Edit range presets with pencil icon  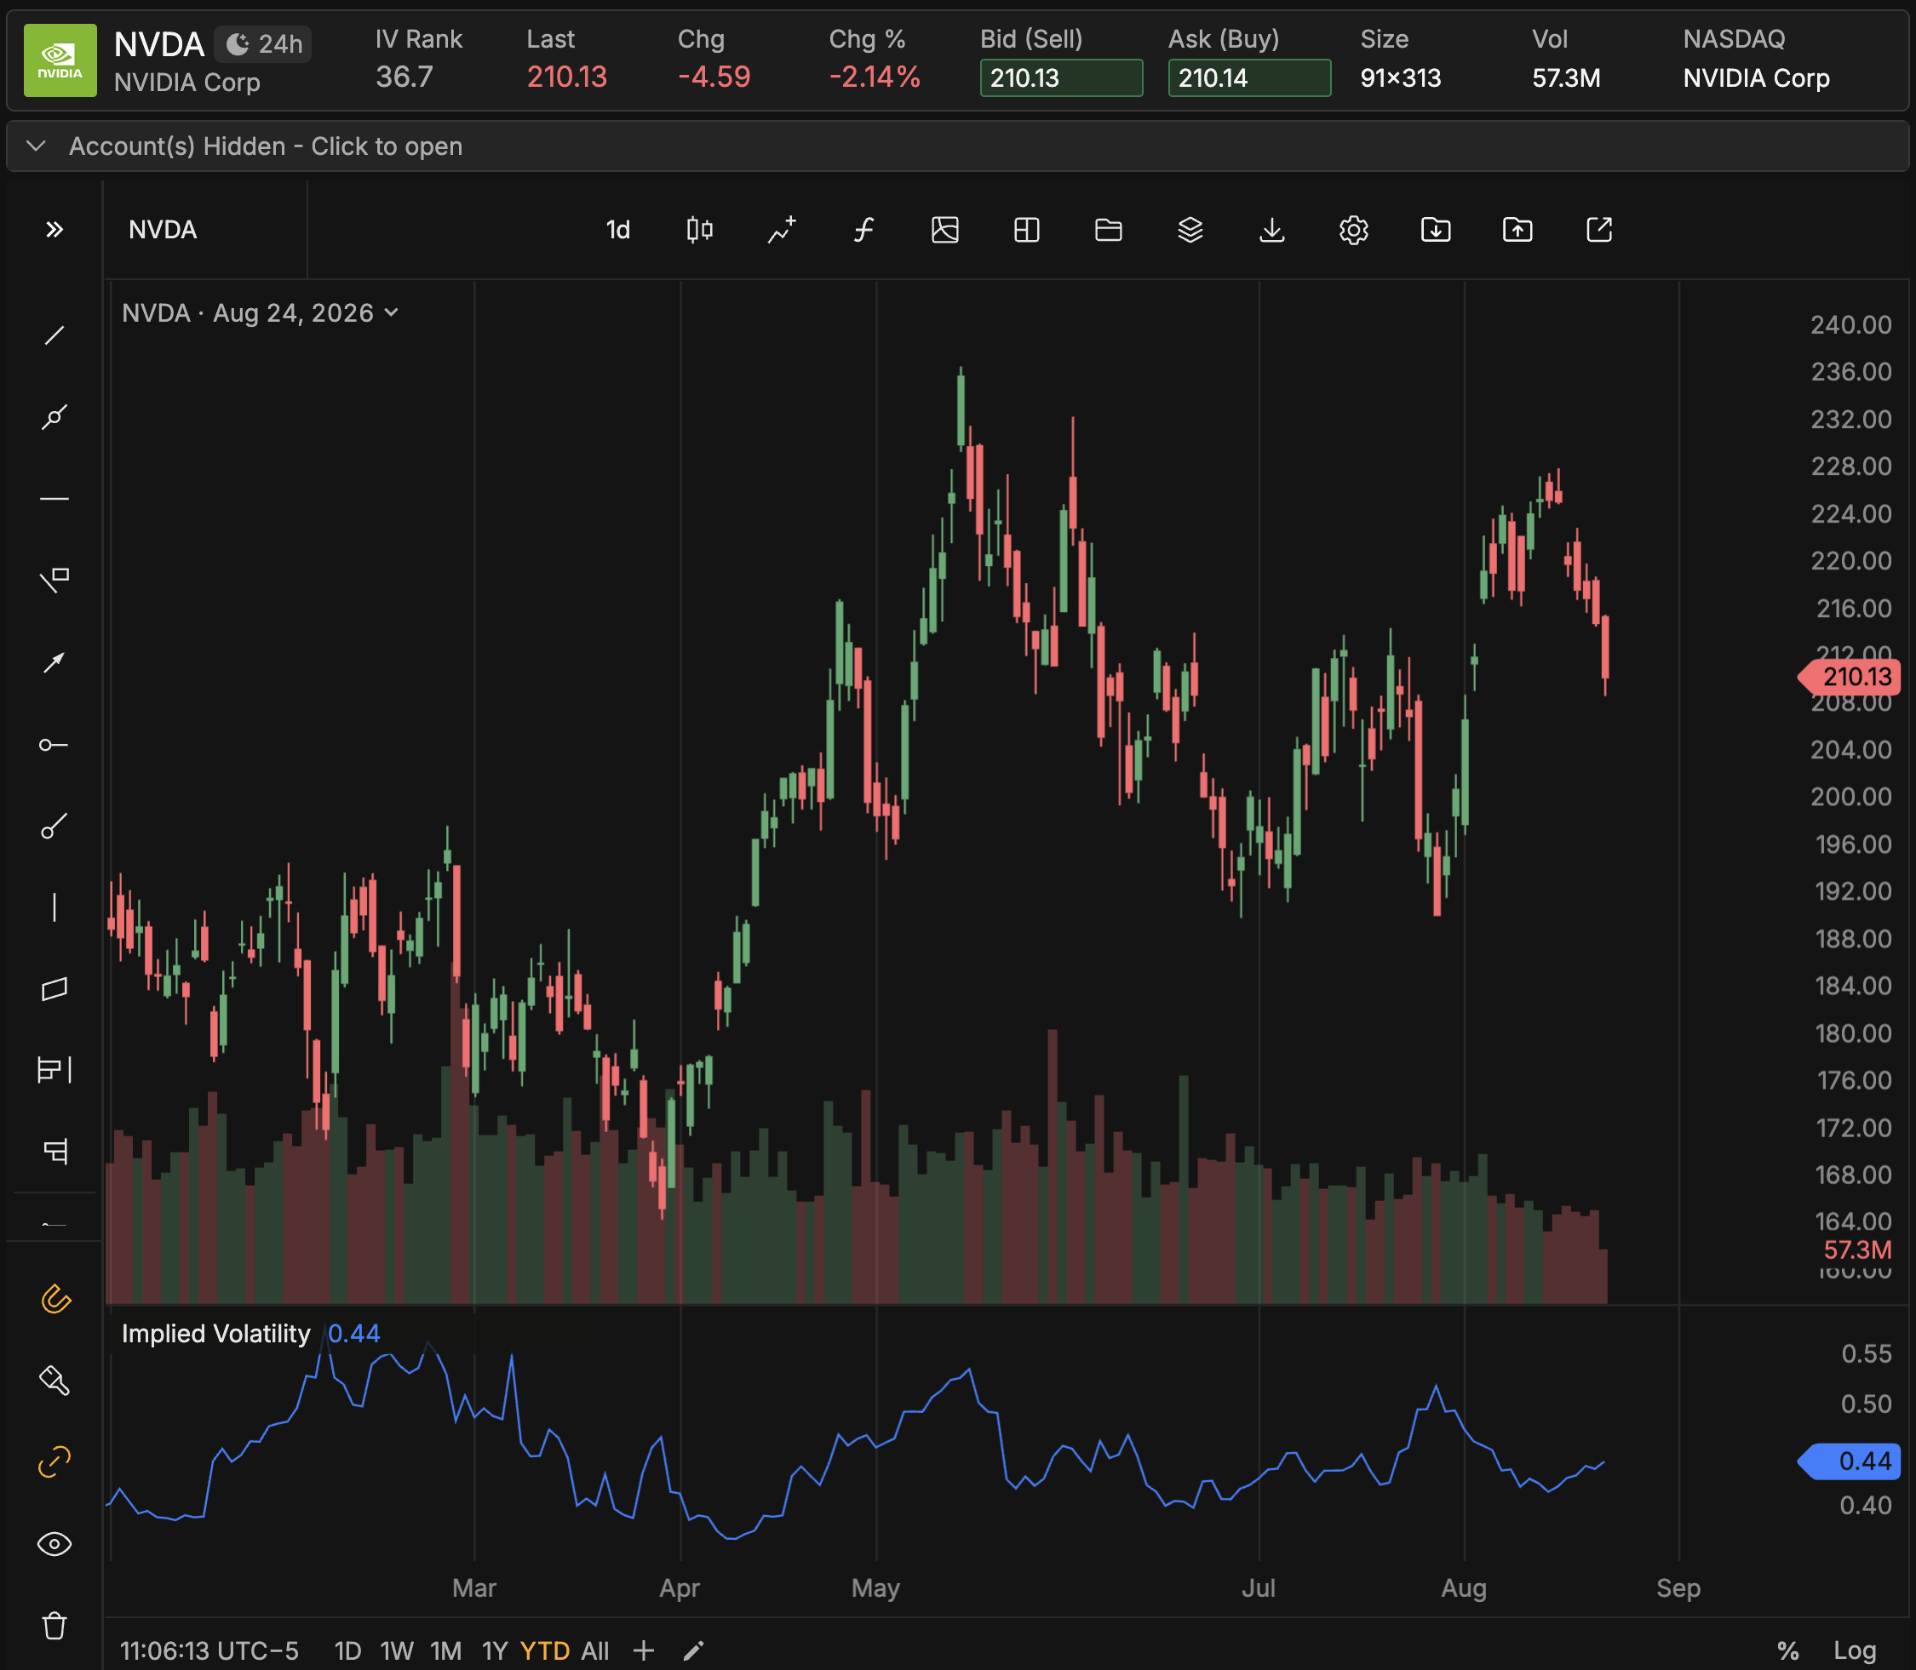(x=693, y=1650)
